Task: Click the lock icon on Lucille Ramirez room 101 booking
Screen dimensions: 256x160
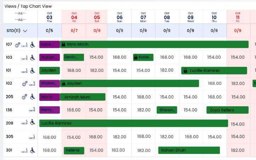Action: pos(185,70)
